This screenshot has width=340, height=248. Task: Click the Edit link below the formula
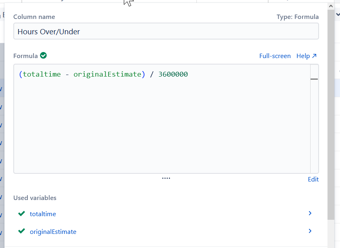coord(313,179)
